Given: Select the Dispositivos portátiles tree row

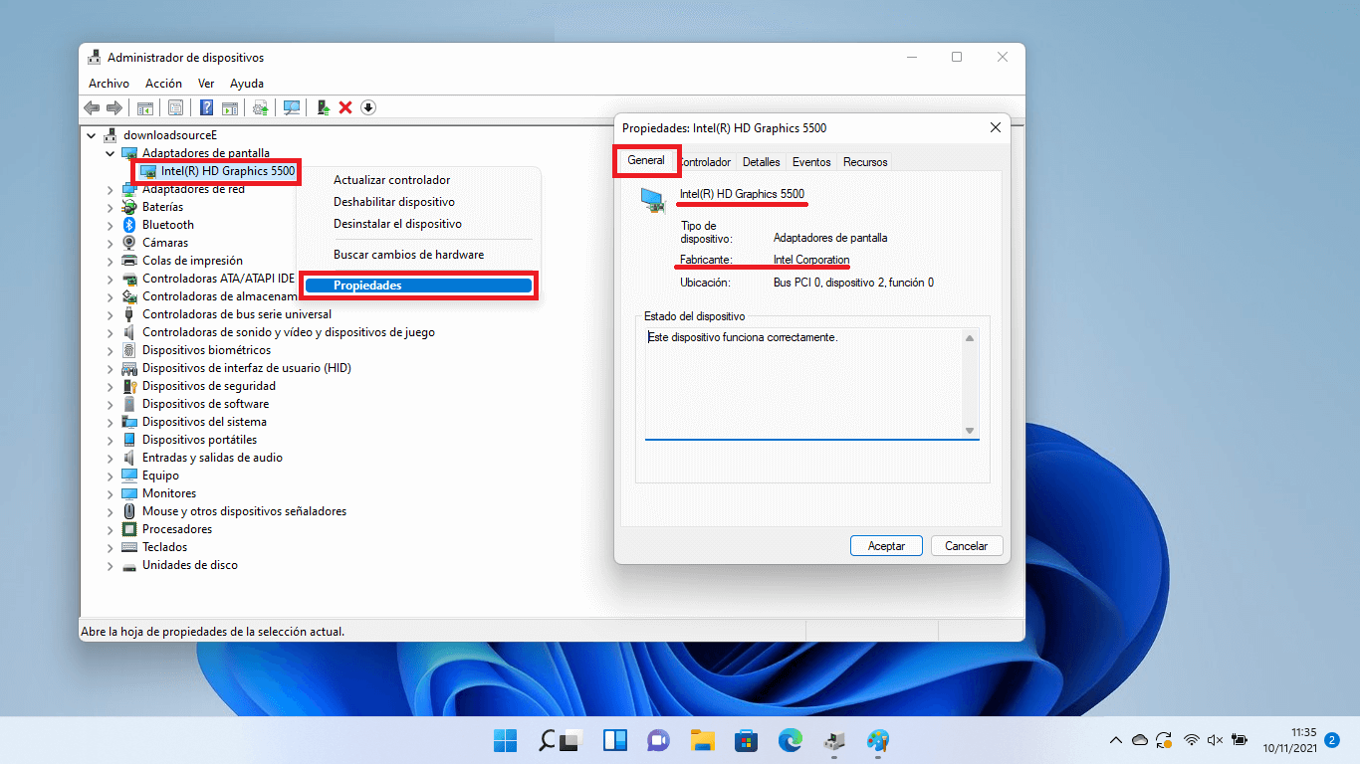Looking at the screenshot, I should (199, 440).
